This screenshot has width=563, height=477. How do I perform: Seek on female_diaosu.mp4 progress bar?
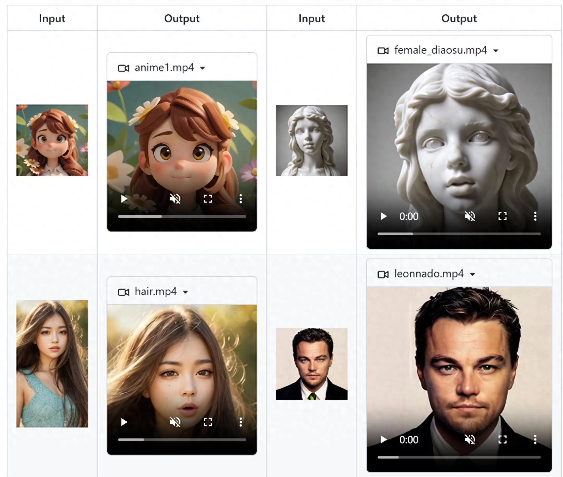tap(459, 234)
